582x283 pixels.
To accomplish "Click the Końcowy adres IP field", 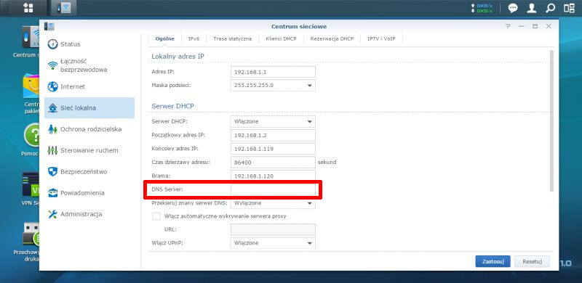I will [x=273, y=149].
